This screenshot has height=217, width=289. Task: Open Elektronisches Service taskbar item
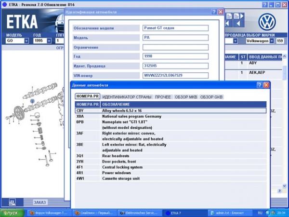140,213
